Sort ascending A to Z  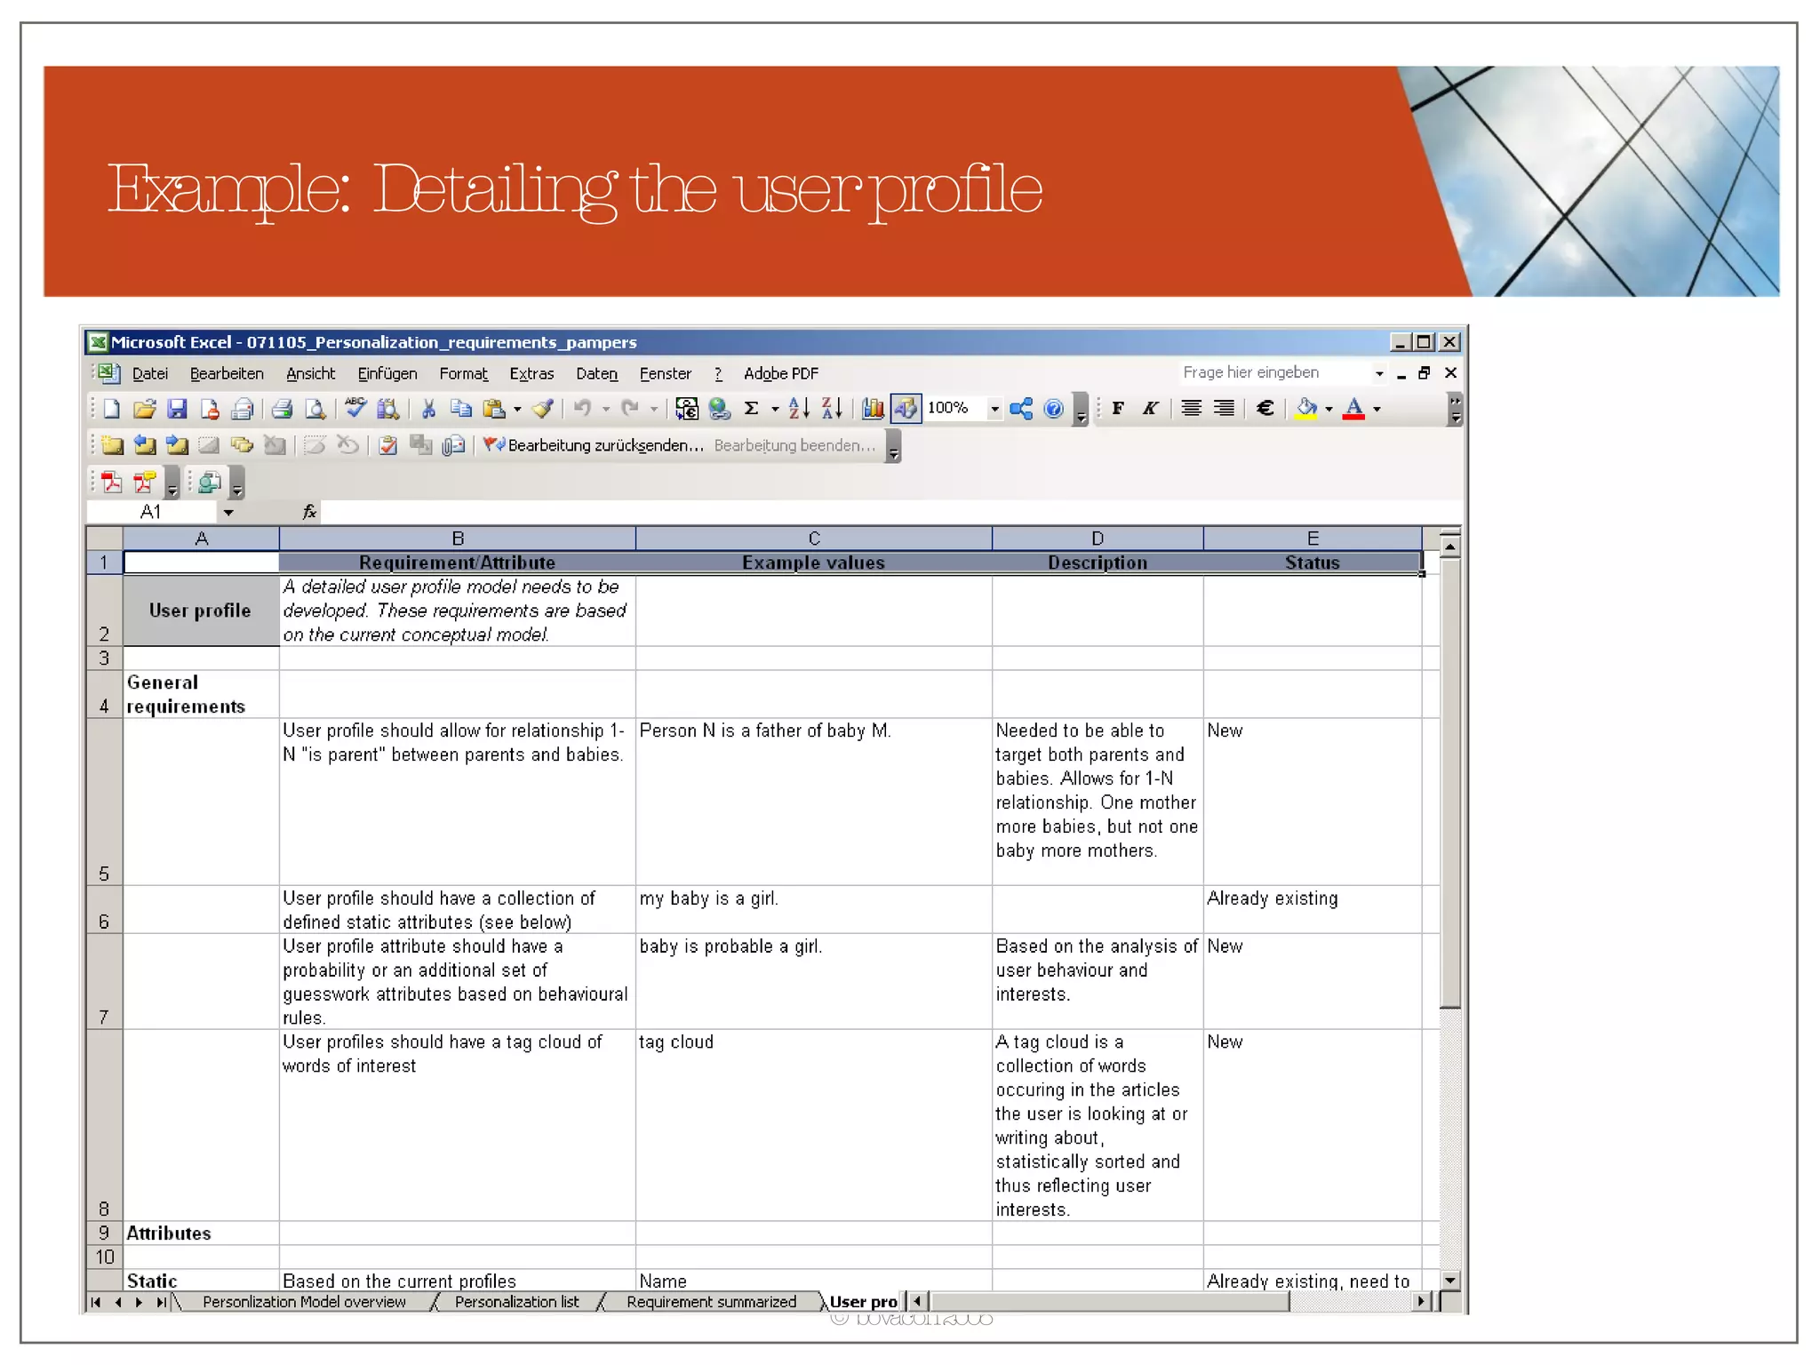(x=799, y=409)
